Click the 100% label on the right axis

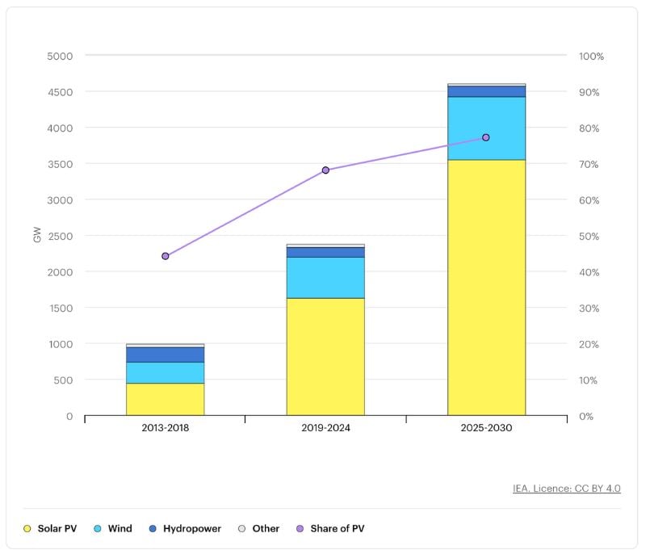pos(592,57)
